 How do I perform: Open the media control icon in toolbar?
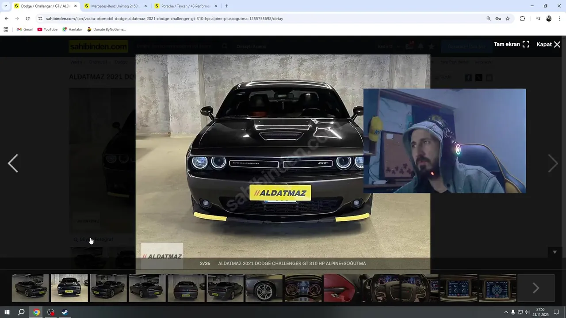[538, 19]
